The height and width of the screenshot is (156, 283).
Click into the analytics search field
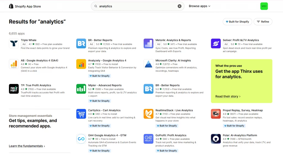[x=137, y=6]
